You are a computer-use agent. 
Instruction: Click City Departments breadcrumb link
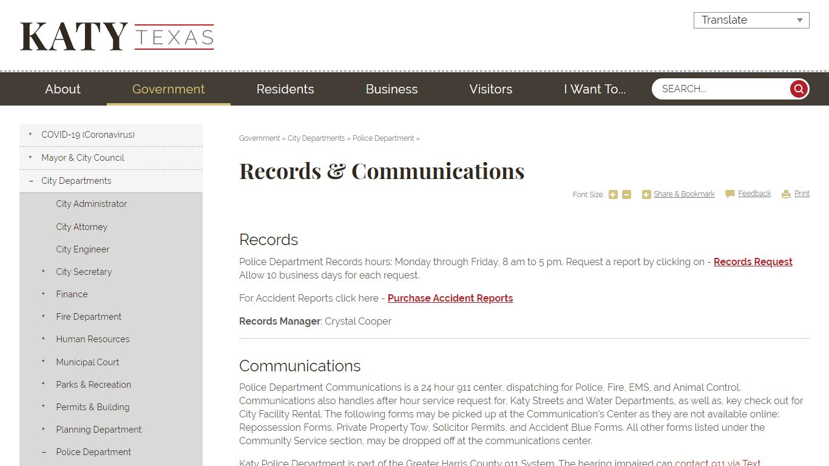pyautogui.click(x=316, y=138)
